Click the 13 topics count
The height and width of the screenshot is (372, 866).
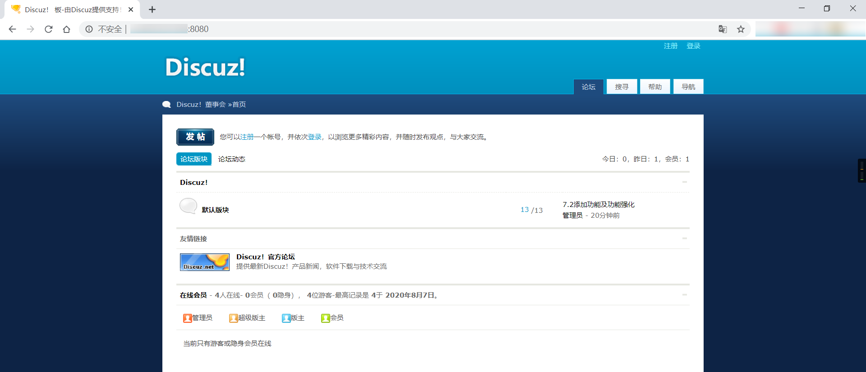pos(525,210)
